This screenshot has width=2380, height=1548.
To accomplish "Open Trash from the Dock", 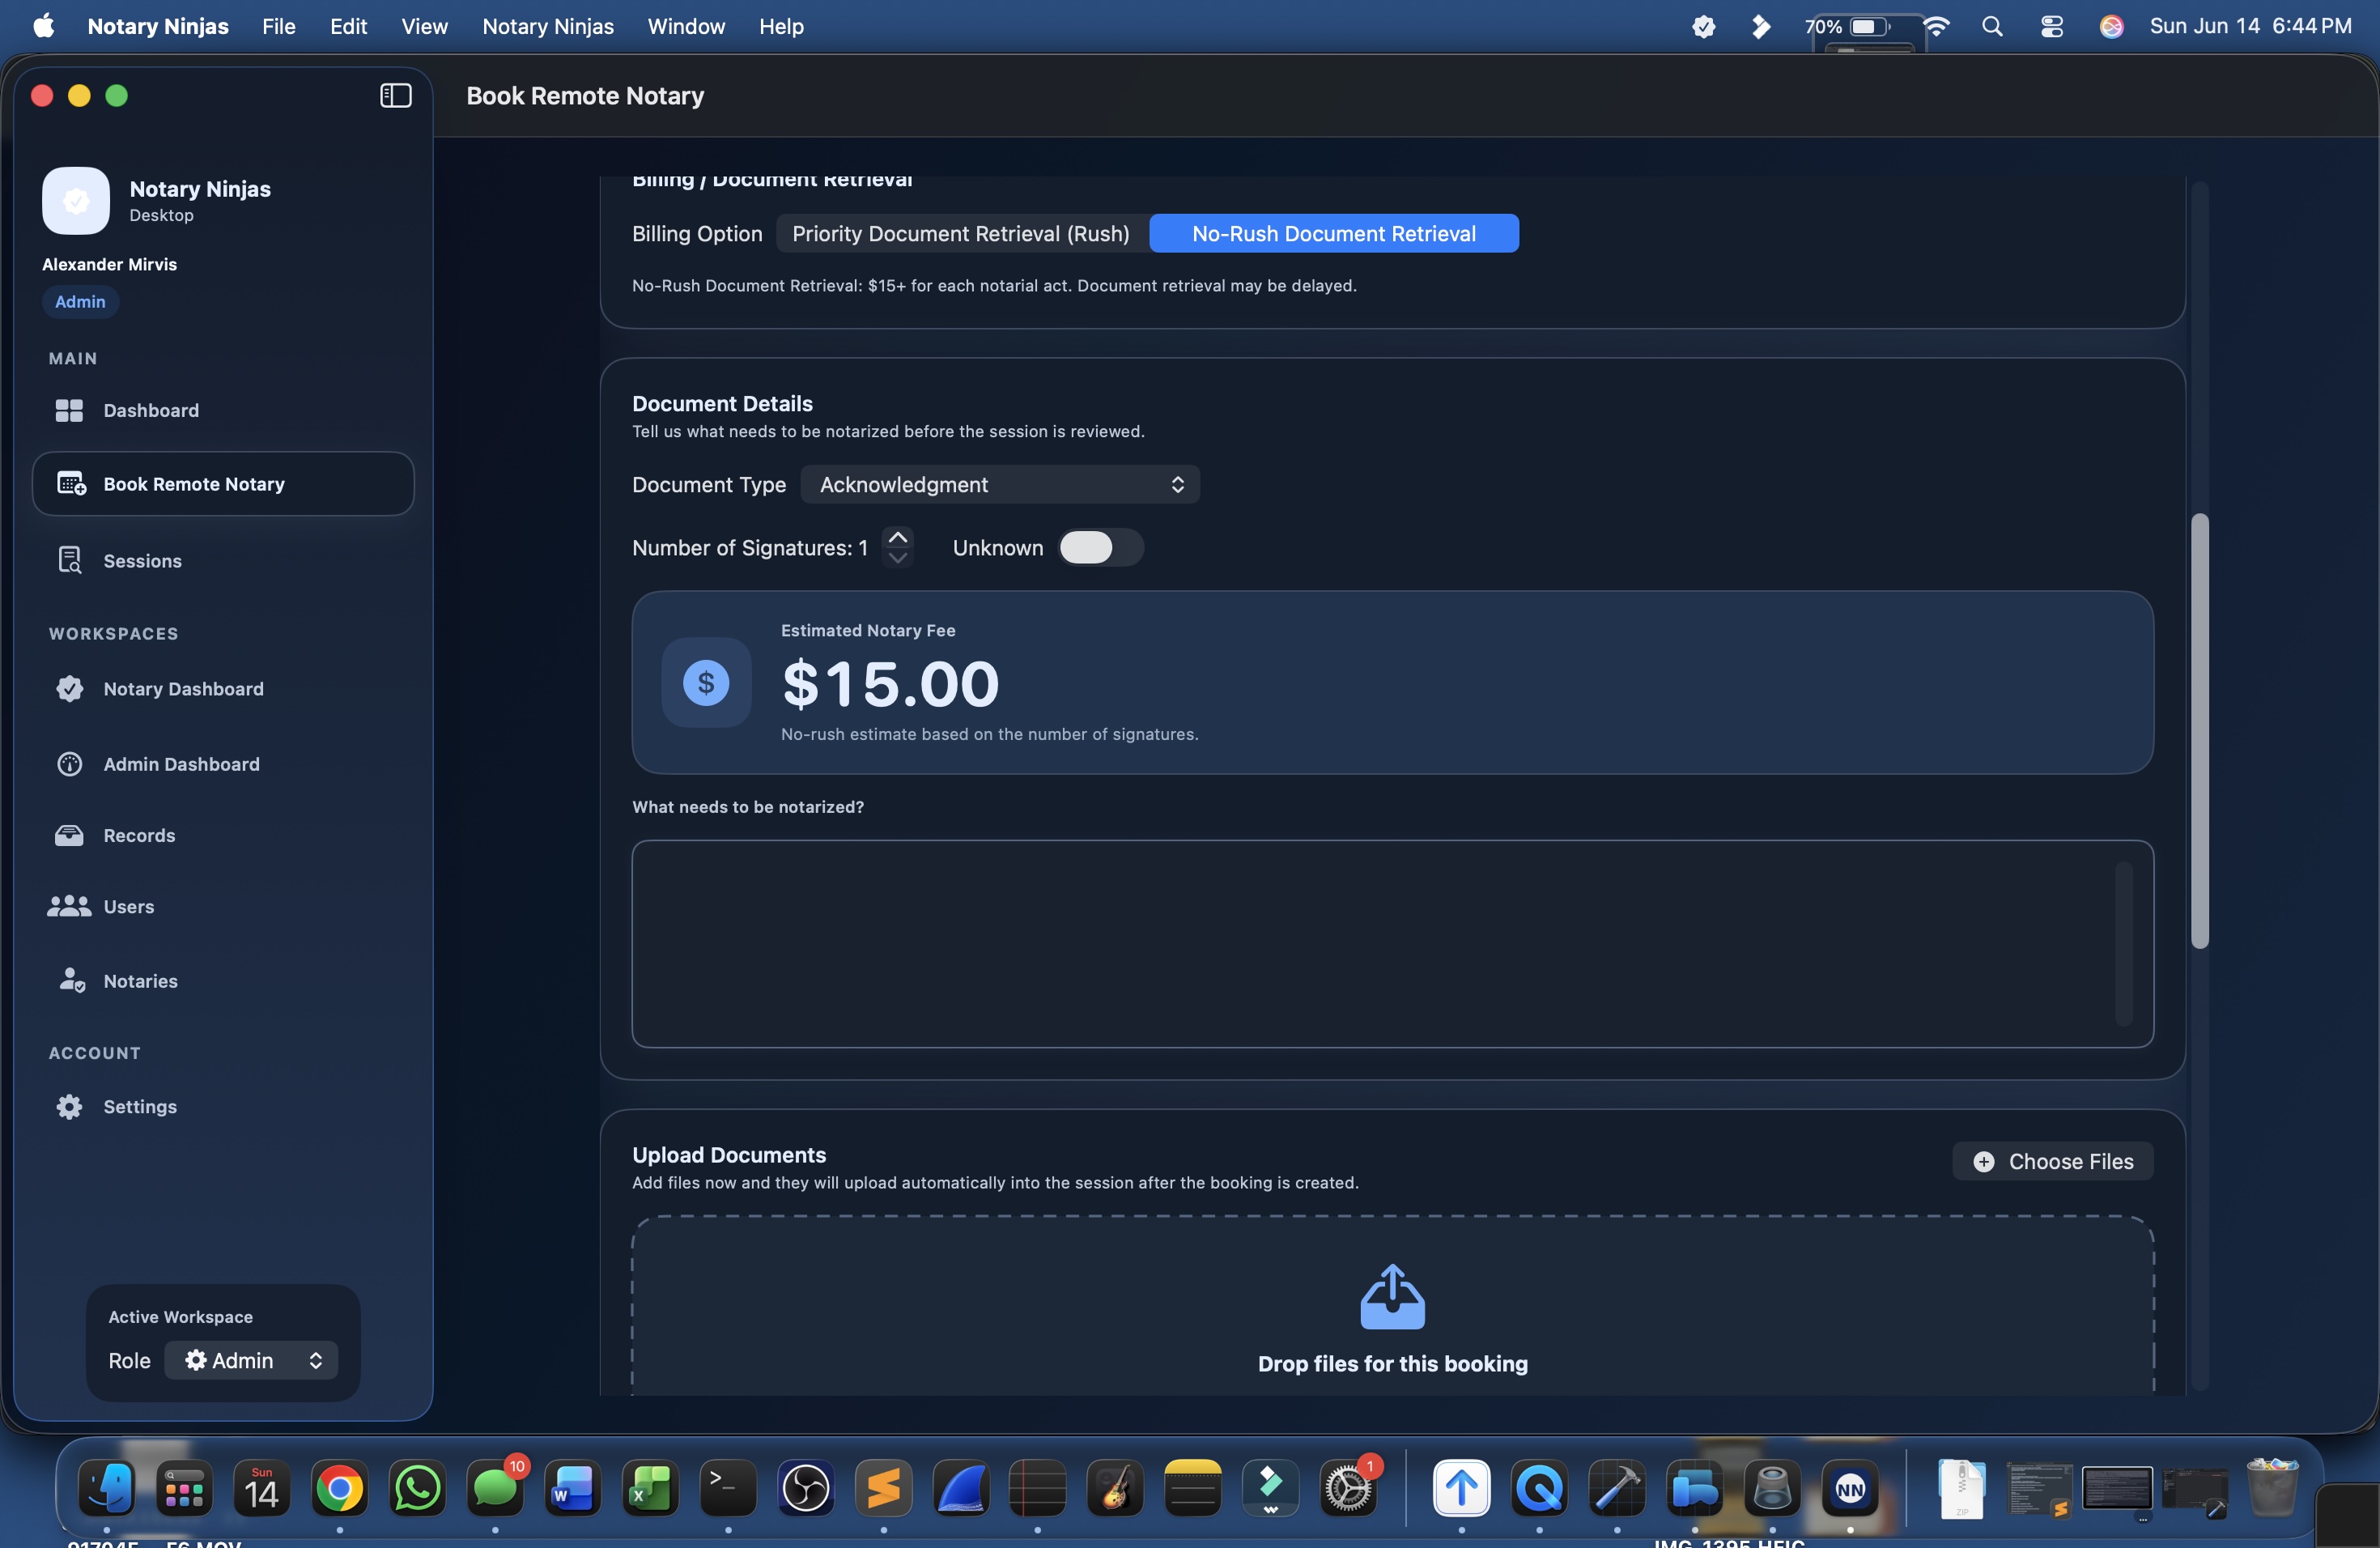I will point(2272,1489).
